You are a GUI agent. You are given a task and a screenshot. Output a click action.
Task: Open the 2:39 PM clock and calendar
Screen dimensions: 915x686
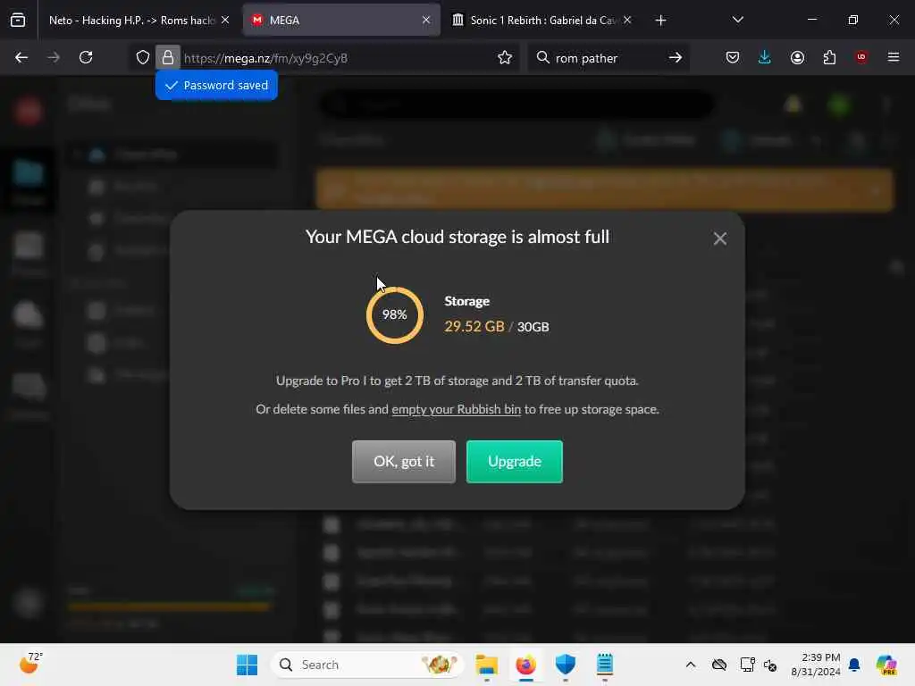click(815, 665)
